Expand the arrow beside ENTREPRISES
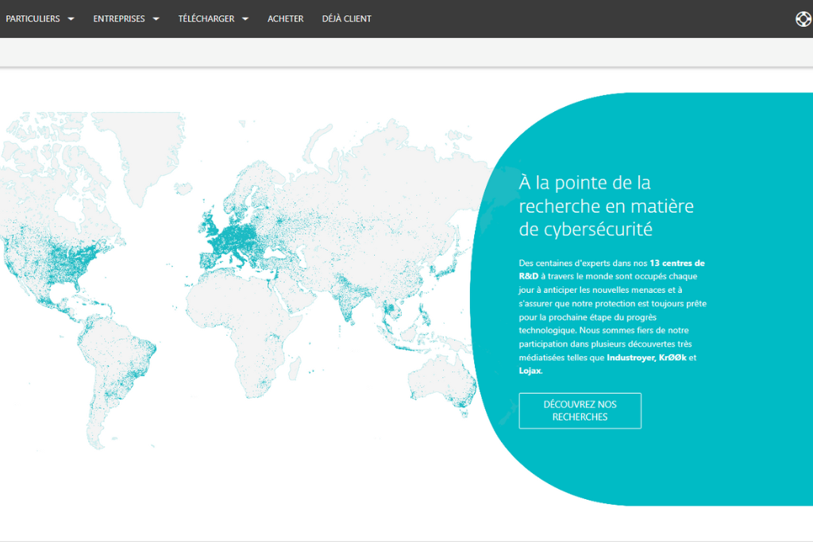This screenshot has height=542, width=813. pos(156,19)
